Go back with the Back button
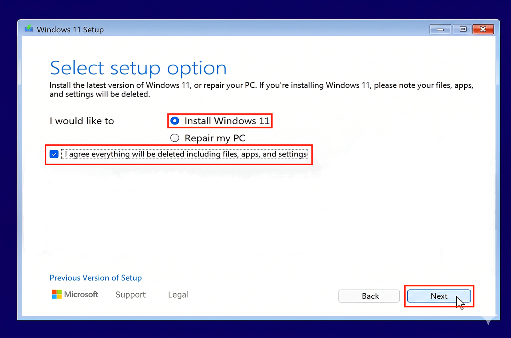 (369, 296)
